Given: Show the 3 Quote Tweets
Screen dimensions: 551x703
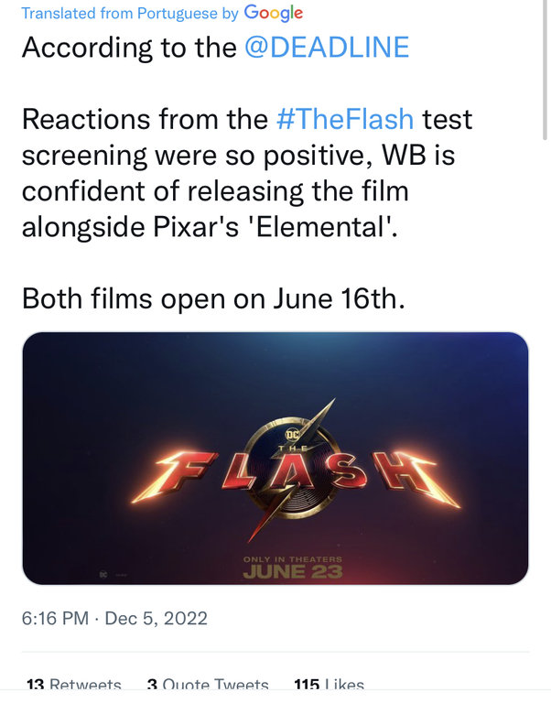Looking at the screenshot, I should coord(208,685).
